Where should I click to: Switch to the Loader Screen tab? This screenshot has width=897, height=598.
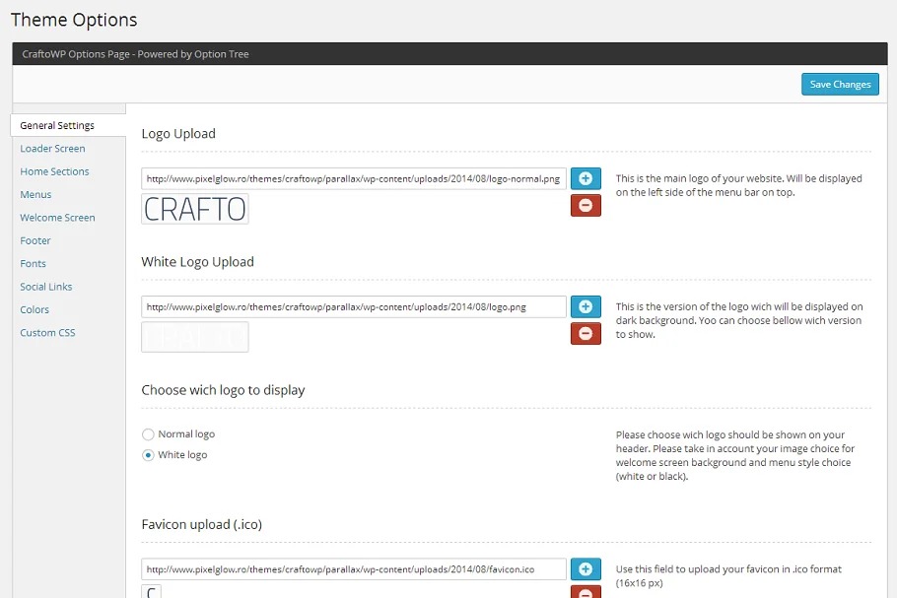tap(52, 149)
